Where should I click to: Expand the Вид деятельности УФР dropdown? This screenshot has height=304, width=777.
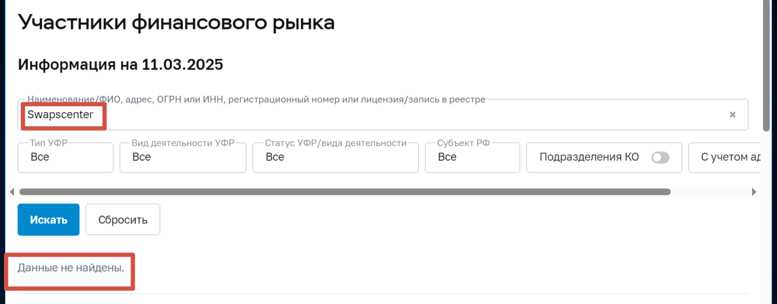pos(183,157)
